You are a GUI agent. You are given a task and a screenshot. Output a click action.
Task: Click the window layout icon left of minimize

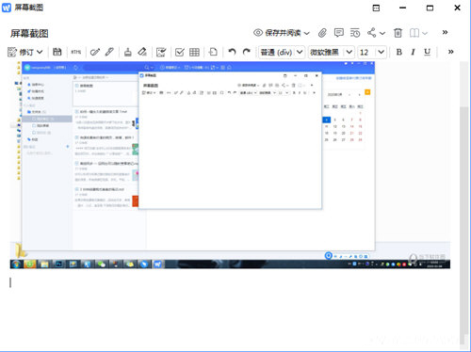[376, 8]
